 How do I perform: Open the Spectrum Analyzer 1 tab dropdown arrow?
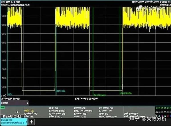click(x=26, y=122)
